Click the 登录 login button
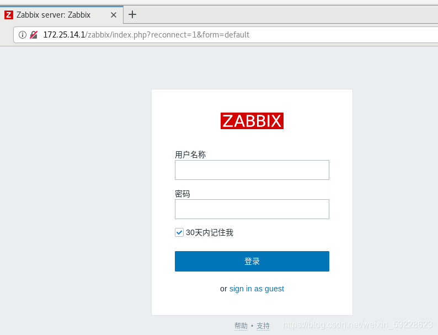Screen dimensions: 438x335 (x=252, y=261)
